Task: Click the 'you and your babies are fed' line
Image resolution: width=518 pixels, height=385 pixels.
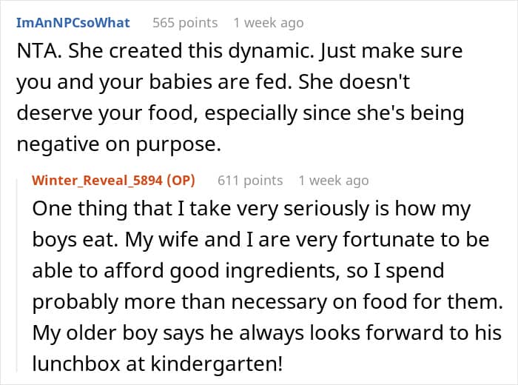Action: click(213, 82)
